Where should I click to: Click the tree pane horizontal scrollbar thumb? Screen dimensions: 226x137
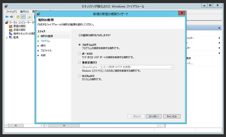click(16, 125)
